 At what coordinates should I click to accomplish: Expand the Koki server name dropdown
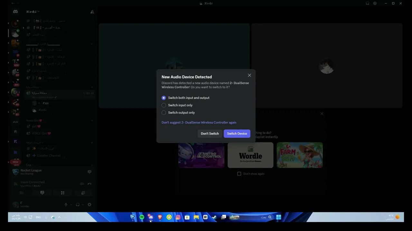pyautogui.click(x=33, y=12)
